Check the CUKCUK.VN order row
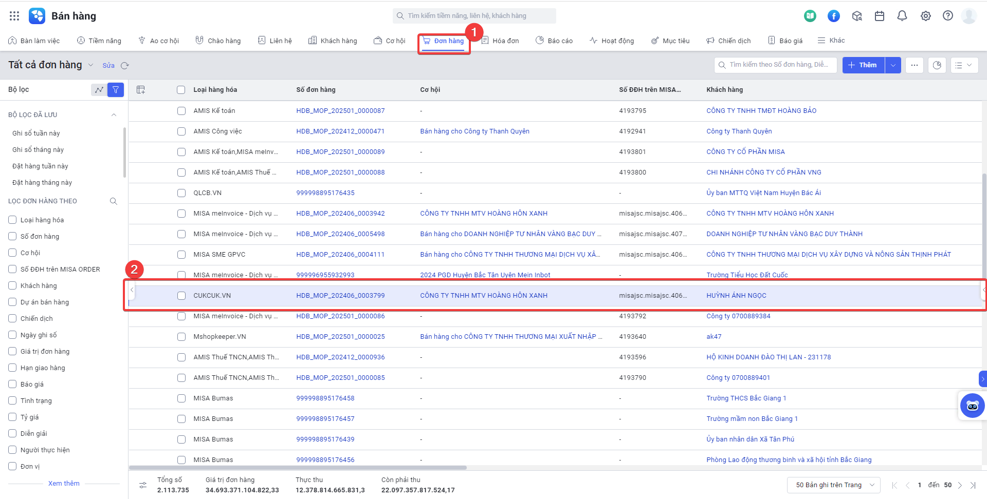Screen dimensions: 987x499 pos(181,296)
